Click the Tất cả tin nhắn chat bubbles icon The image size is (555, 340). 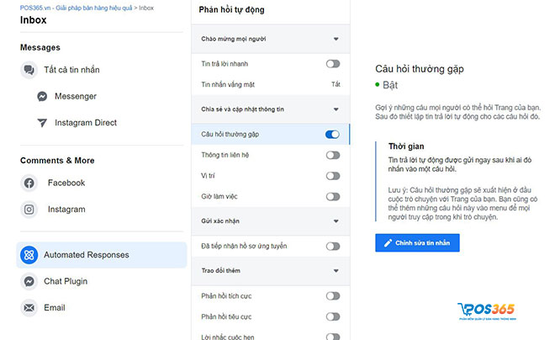pos(29,70)
